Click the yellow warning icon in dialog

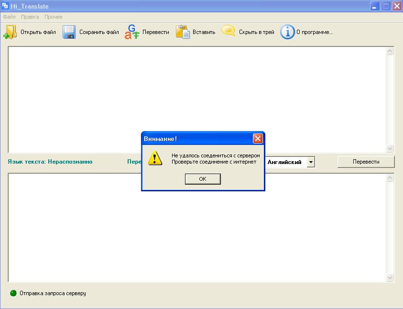coord(155,158)
